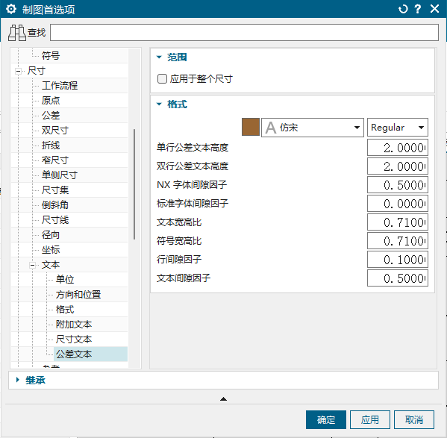The image size is (447, 438).
Task: Select 公差 tree item
Action: [x=51, y=116]
